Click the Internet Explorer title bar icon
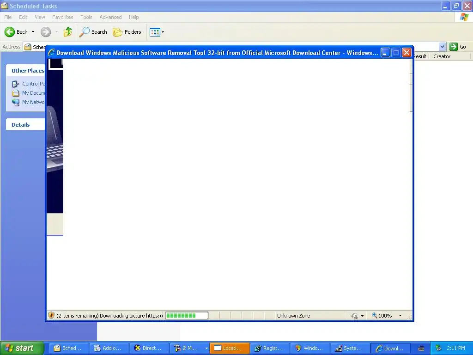The image size is (473, 355). tap(51, 53)
